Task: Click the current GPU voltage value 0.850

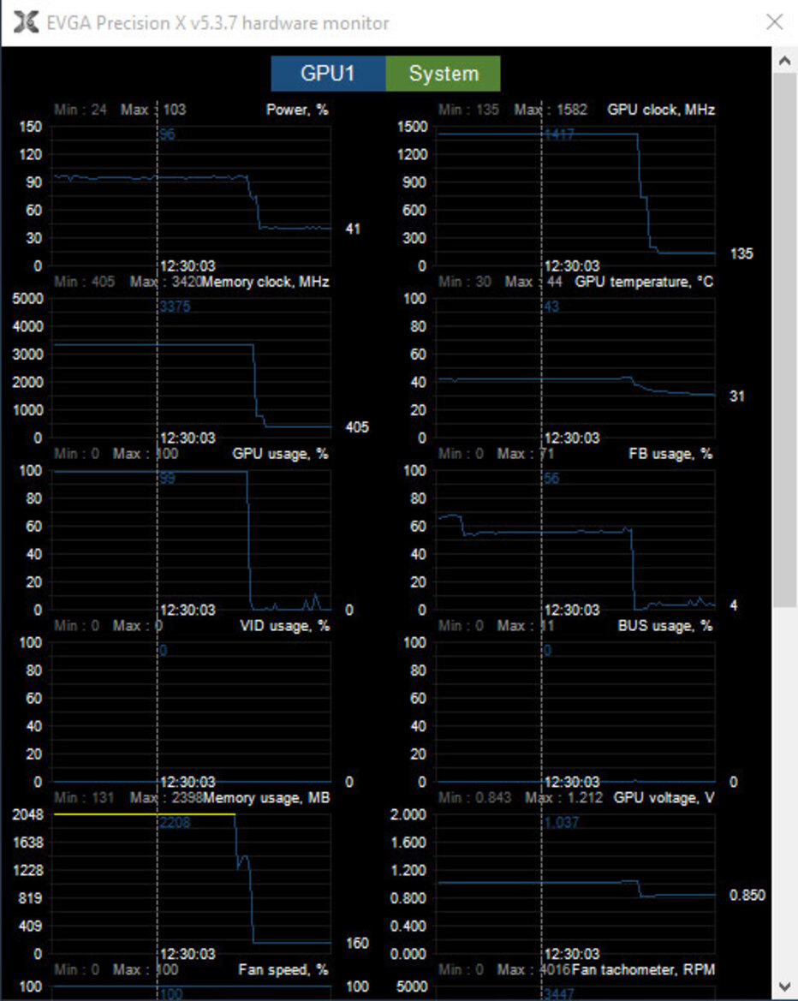Action: pyautogui.click(x=747, y=895)
